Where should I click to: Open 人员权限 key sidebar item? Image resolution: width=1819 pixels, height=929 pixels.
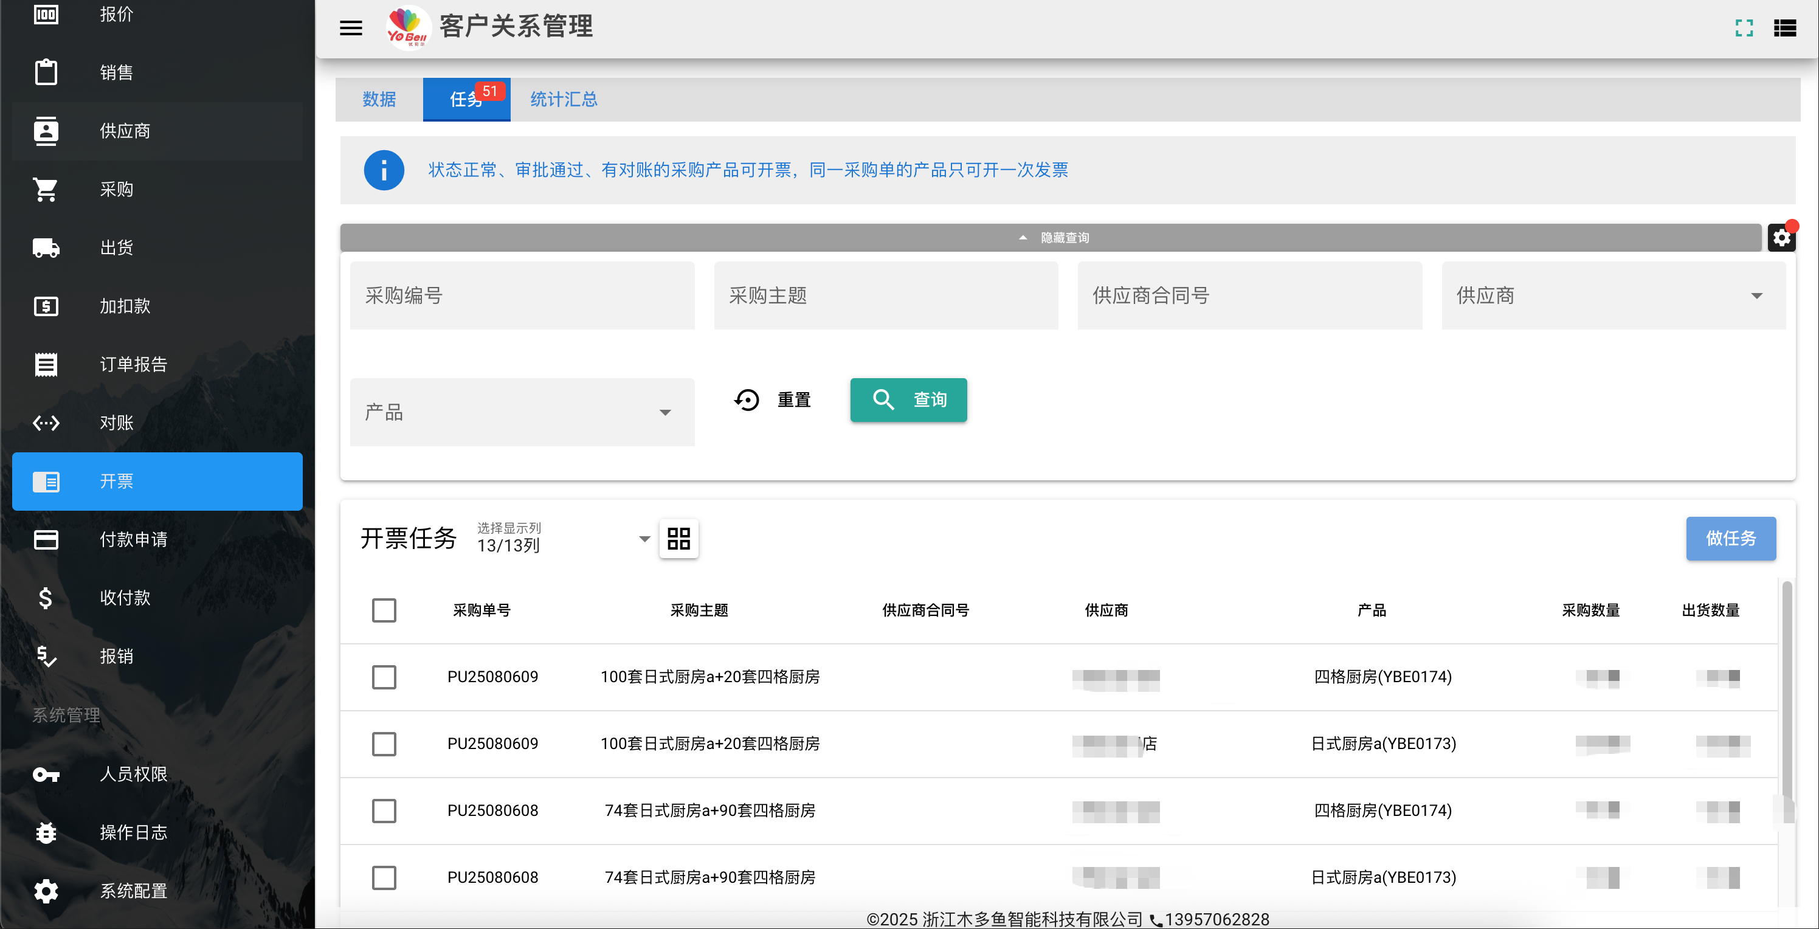[x=157, y=775]
